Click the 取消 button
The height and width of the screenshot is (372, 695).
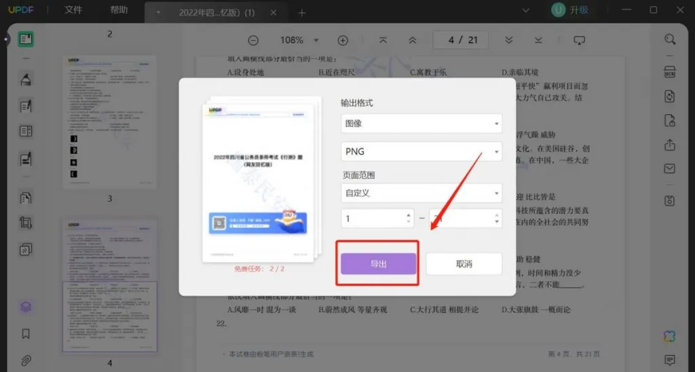pyautogui.click(x=464, y=264)
